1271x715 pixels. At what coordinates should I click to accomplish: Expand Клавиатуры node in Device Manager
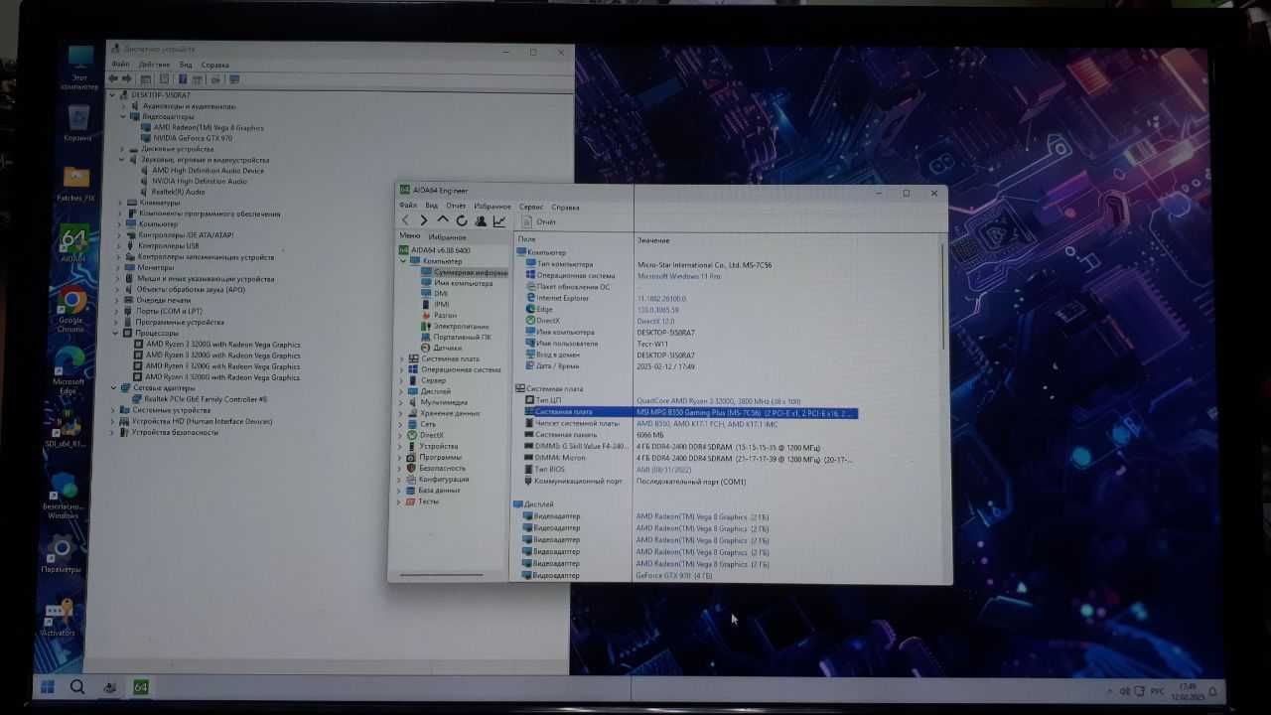(x=120, y=203)
